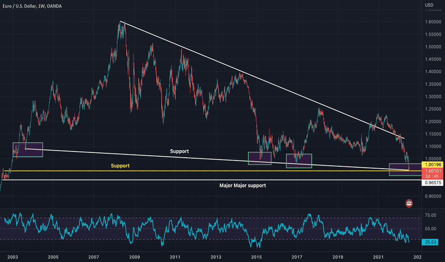Screen dimensions: 445x262
Task: Click the 1.40000 price axis label
Action: click(x=433, y=71)
